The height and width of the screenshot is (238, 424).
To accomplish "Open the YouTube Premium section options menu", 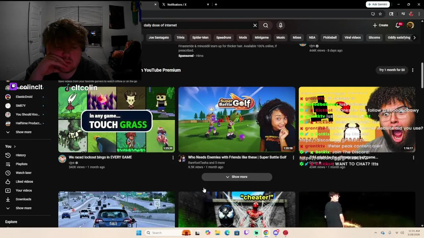I will click(413, 70).
